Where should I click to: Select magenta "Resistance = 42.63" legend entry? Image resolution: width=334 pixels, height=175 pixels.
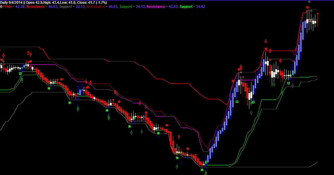pyautogui.click(x=162, y=7)
